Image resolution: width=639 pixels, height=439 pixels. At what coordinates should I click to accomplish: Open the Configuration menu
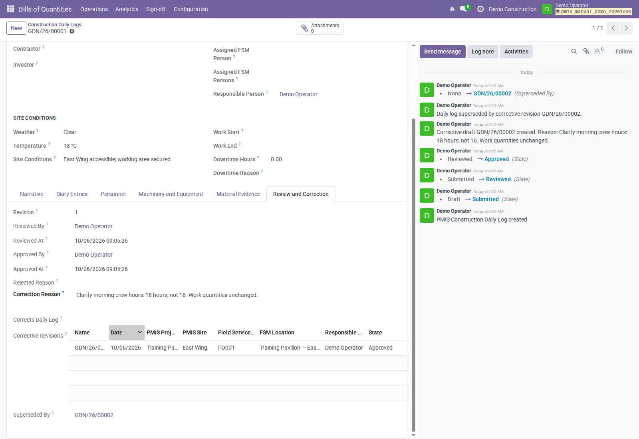click(x=191, y=9)
